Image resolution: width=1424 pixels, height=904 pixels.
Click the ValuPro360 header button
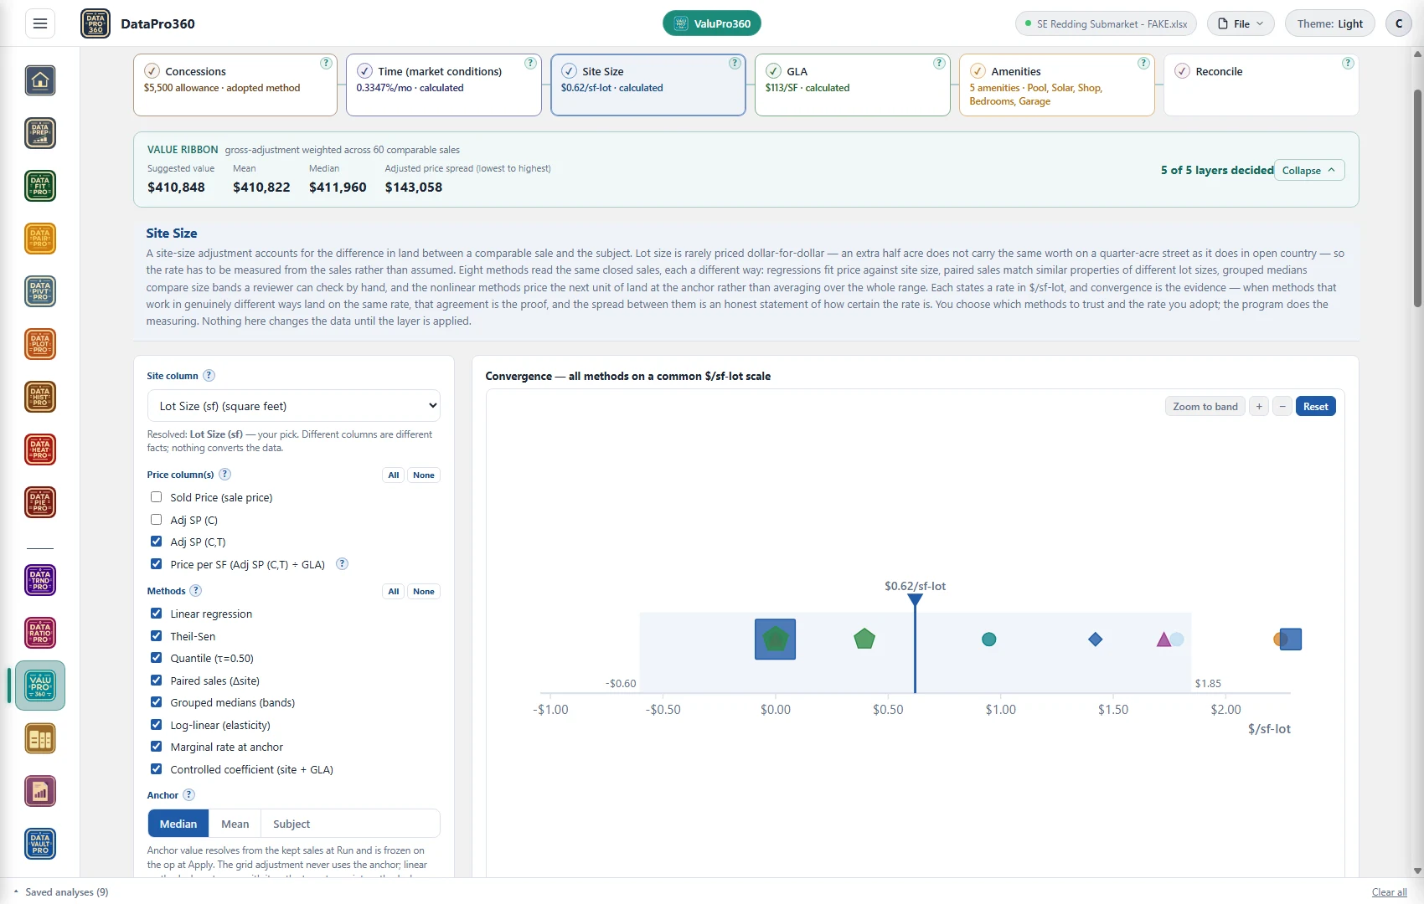pyautogui.click(x=712, y=23)
